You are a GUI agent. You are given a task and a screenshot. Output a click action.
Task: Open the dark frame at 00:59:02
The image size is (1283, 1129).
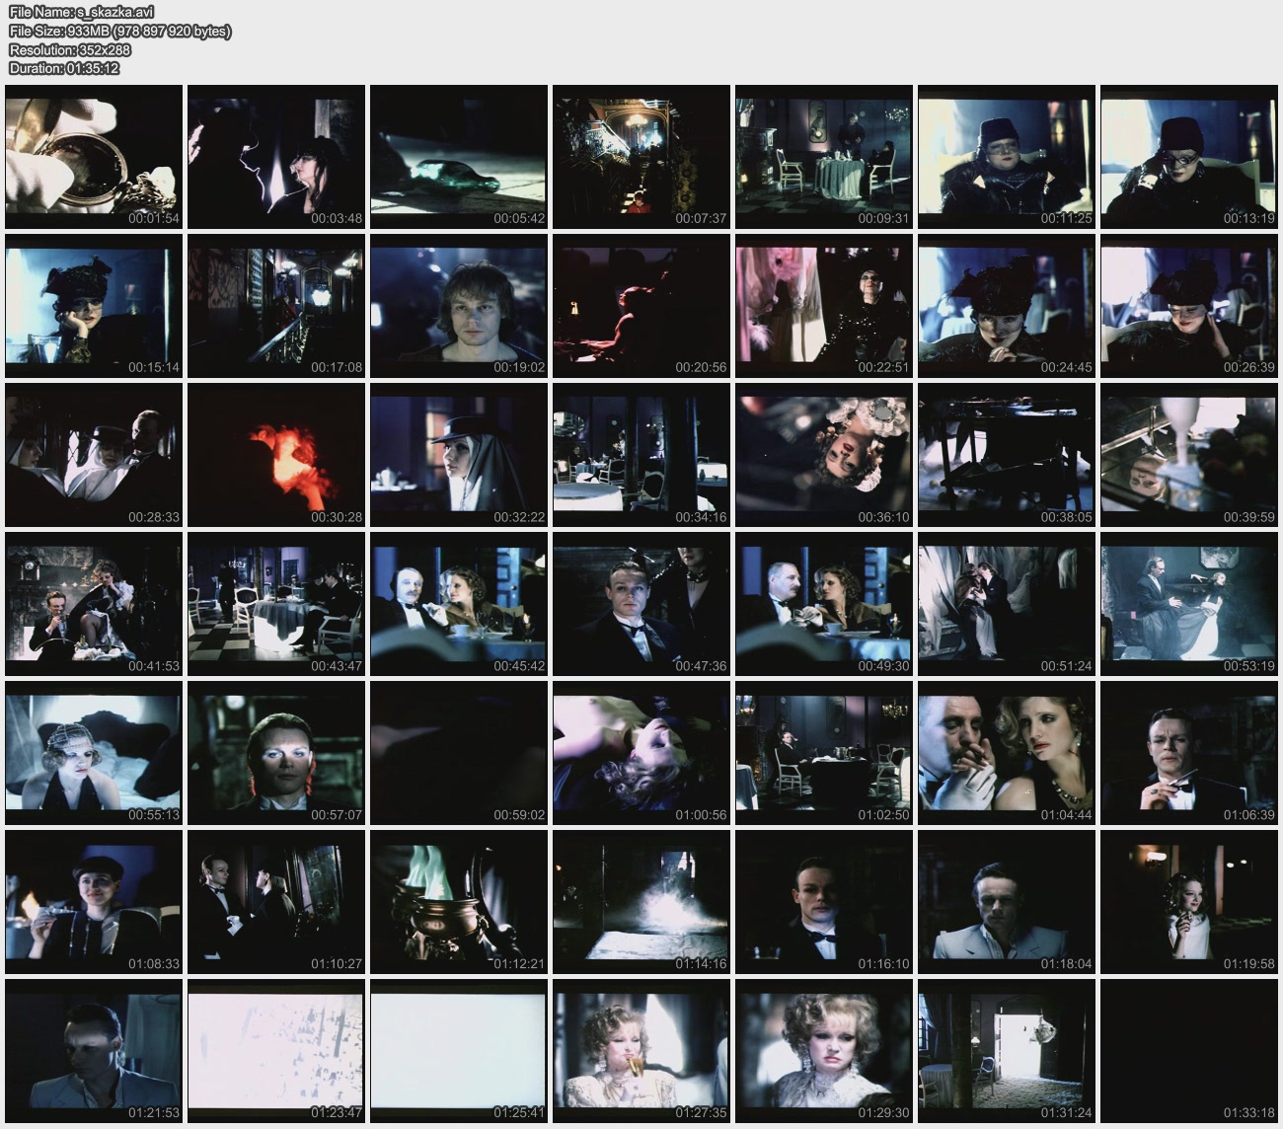tap(459, 753)
